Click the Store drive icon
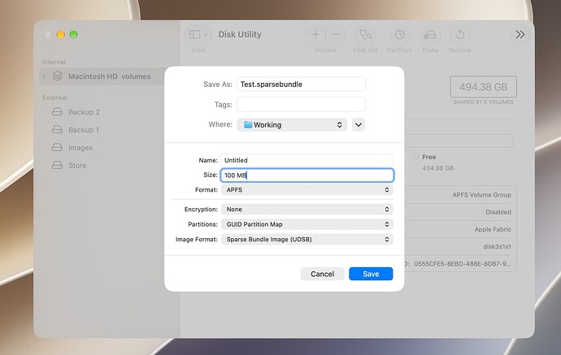The image size is (561, 355). pos(57,165)
